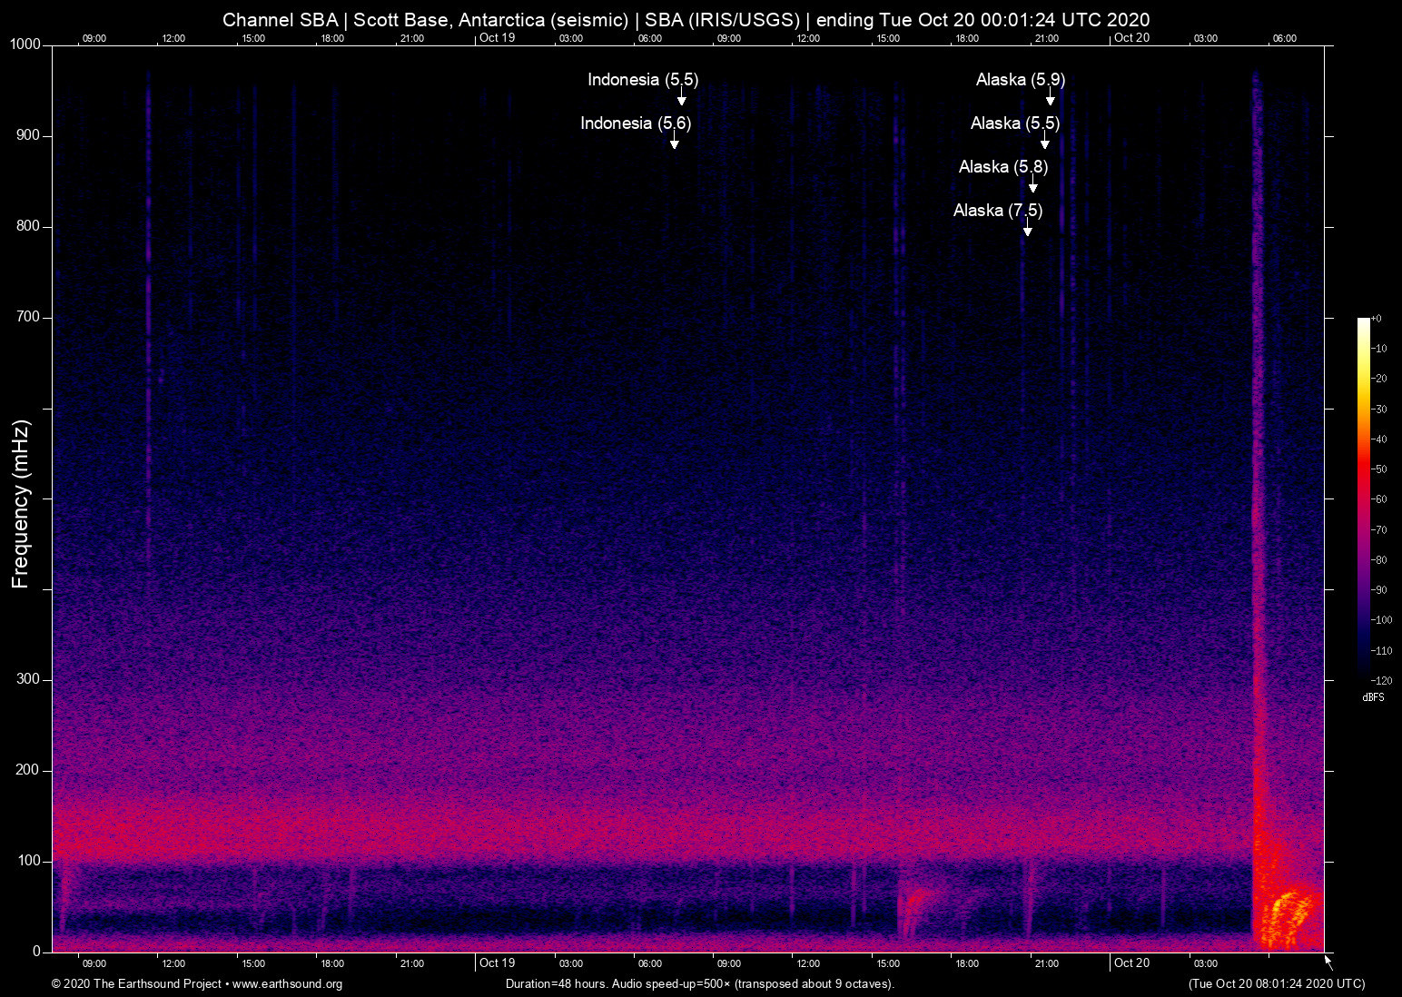Click the Alaska (7.5) earthquake label
The height and width of the screenshot is (997, 1402).
tap(999, 210)
